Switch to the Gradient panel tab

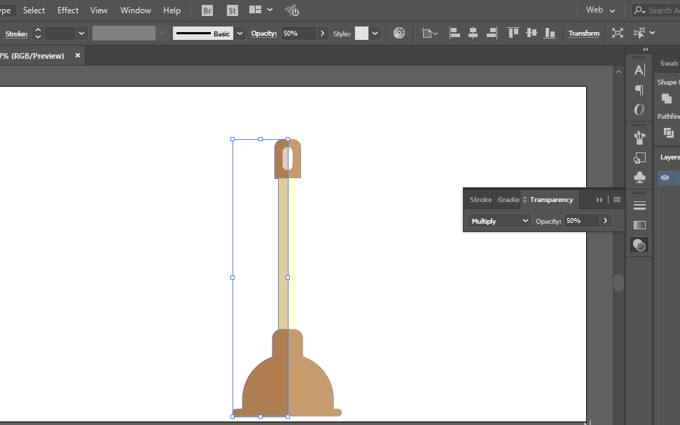(508, 200)
